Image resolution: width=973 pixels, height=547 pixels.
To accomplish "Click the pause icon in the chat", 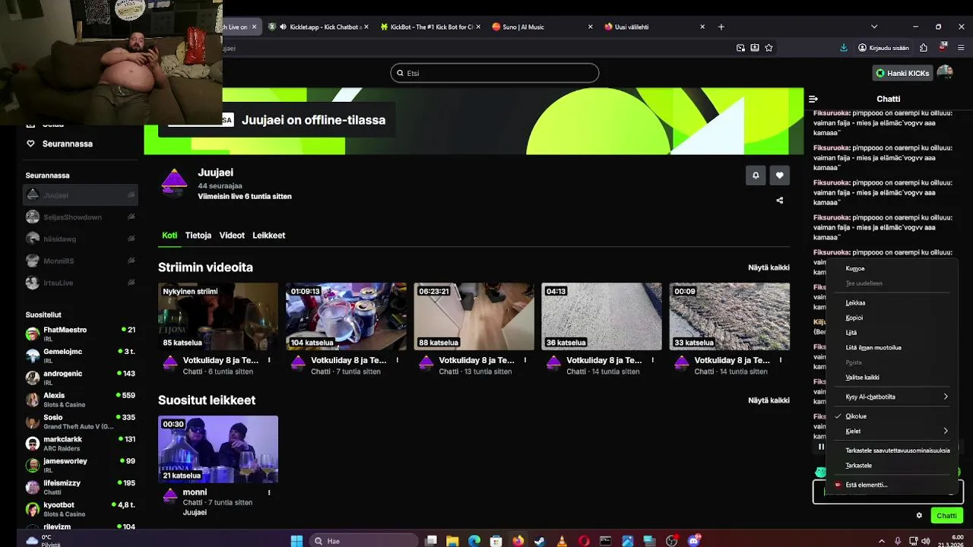I will tap(821, 447).
